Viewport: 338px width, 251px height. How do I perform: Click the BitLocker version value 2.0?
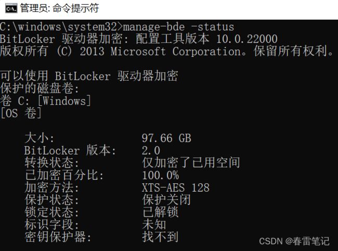(x=151, y=150)
